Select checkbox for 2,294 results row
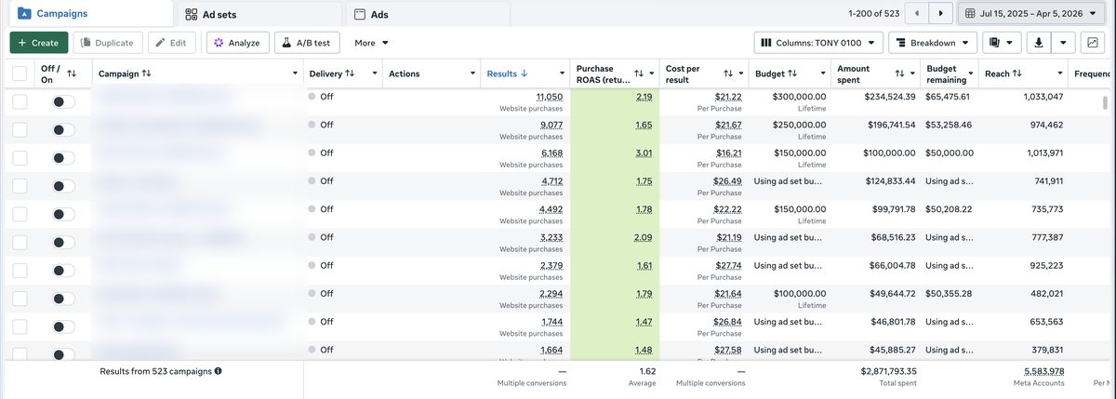The height and width of the screenshot is (399, 1116). [x=20, y=299]
